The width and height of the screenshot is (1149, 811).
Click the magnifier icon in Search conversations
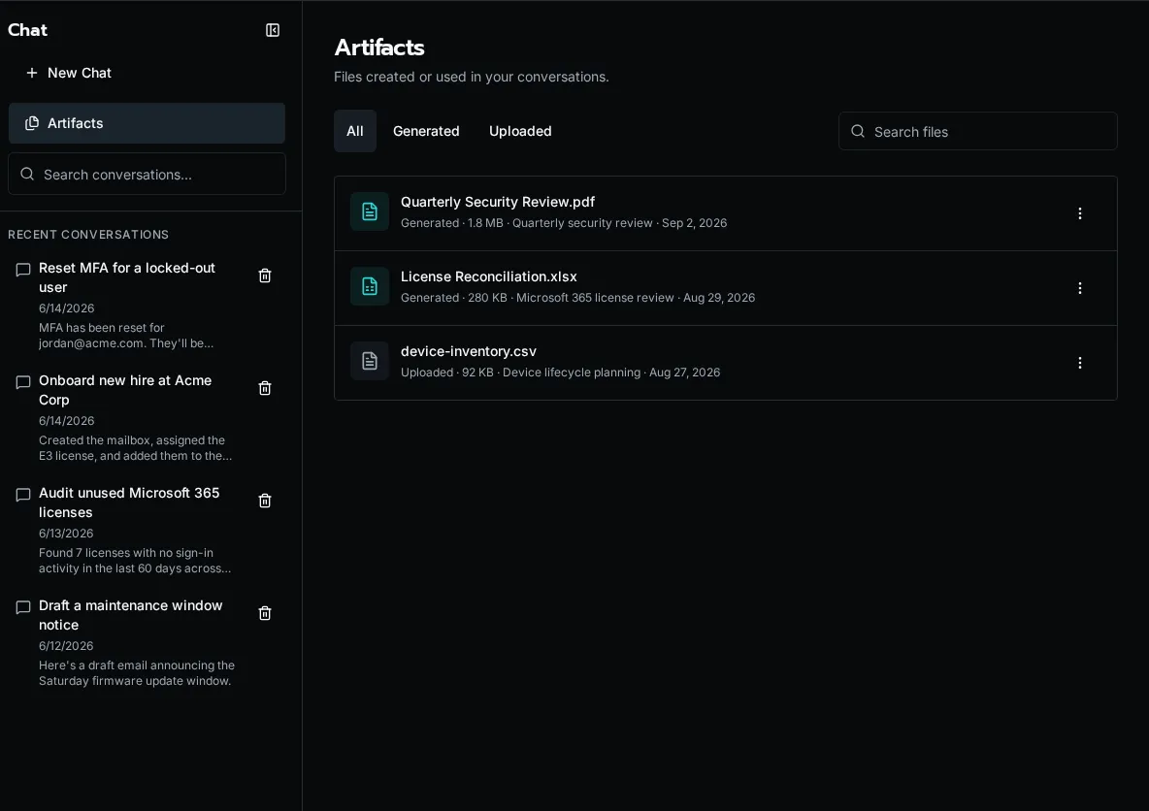point(27,174)
